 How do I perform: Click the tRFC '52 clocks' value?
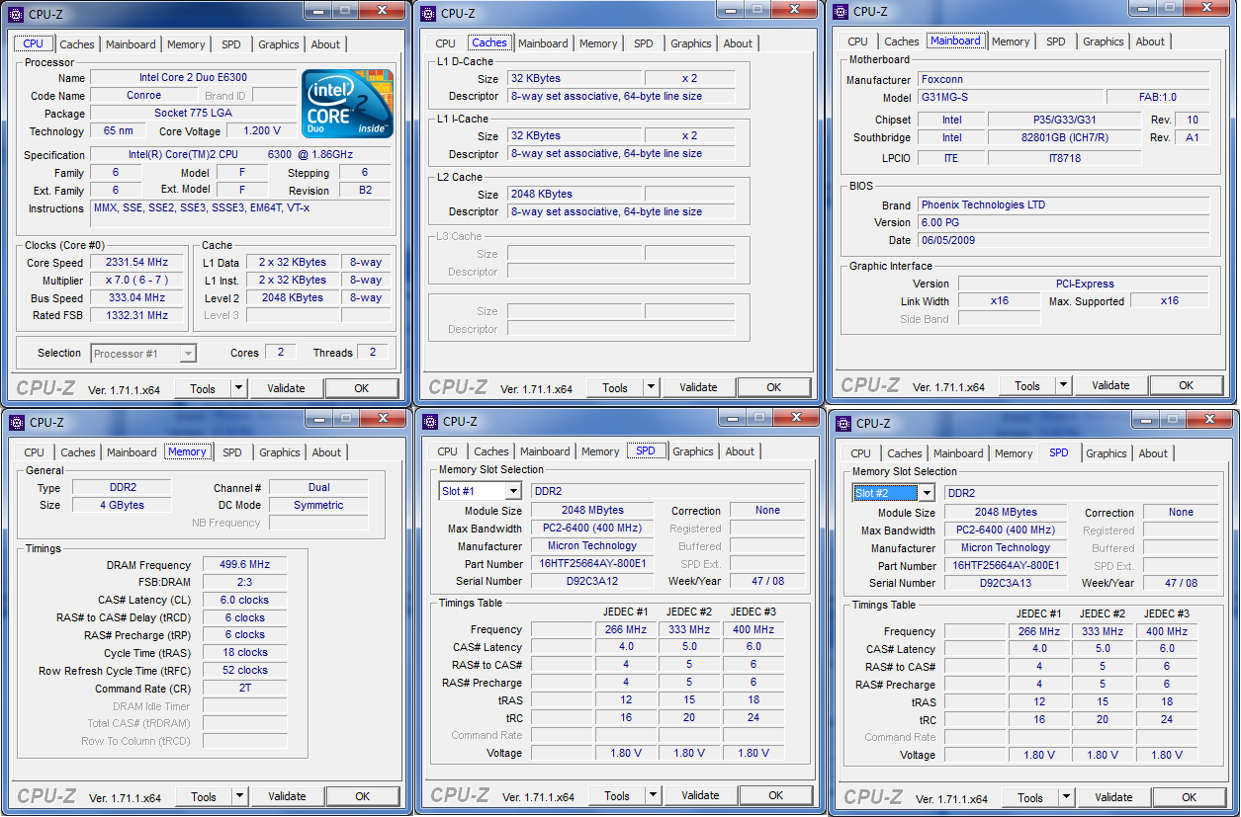244,671
